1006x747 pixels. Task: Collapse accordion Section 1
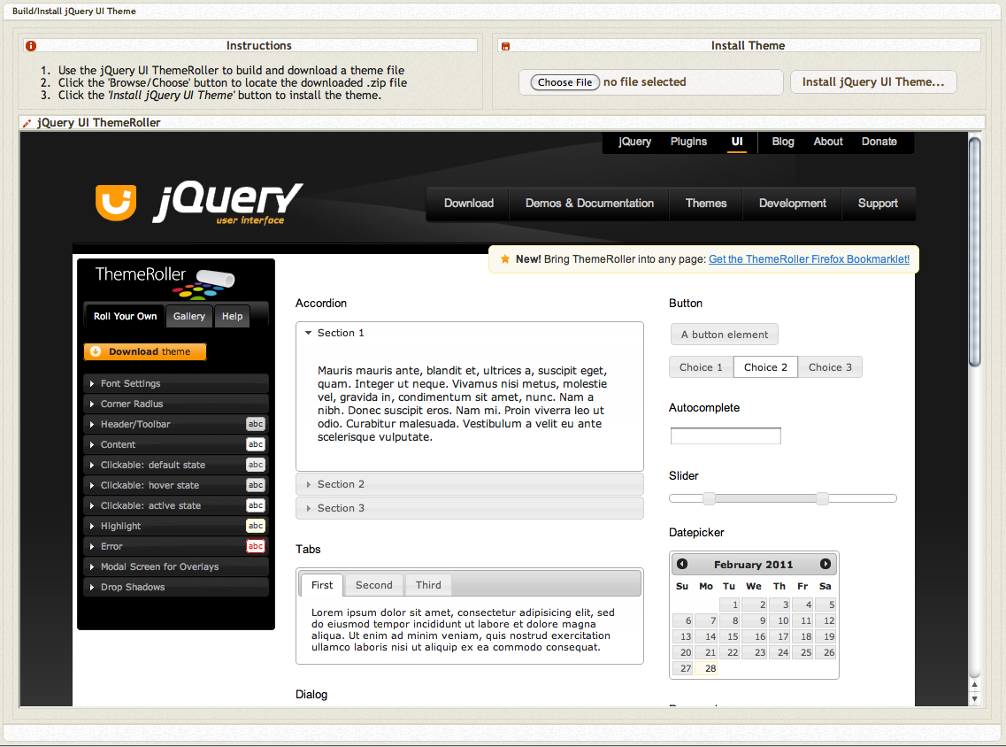470,333
